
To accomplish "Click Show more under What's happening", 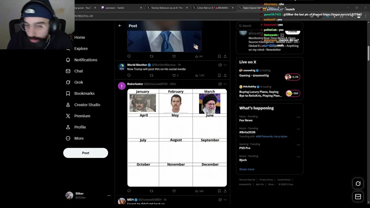I will 247,169.
